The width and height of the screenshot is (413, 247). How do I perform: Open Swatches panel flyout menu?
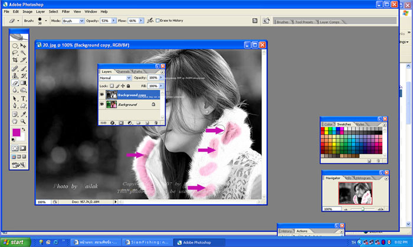(385, 125)
